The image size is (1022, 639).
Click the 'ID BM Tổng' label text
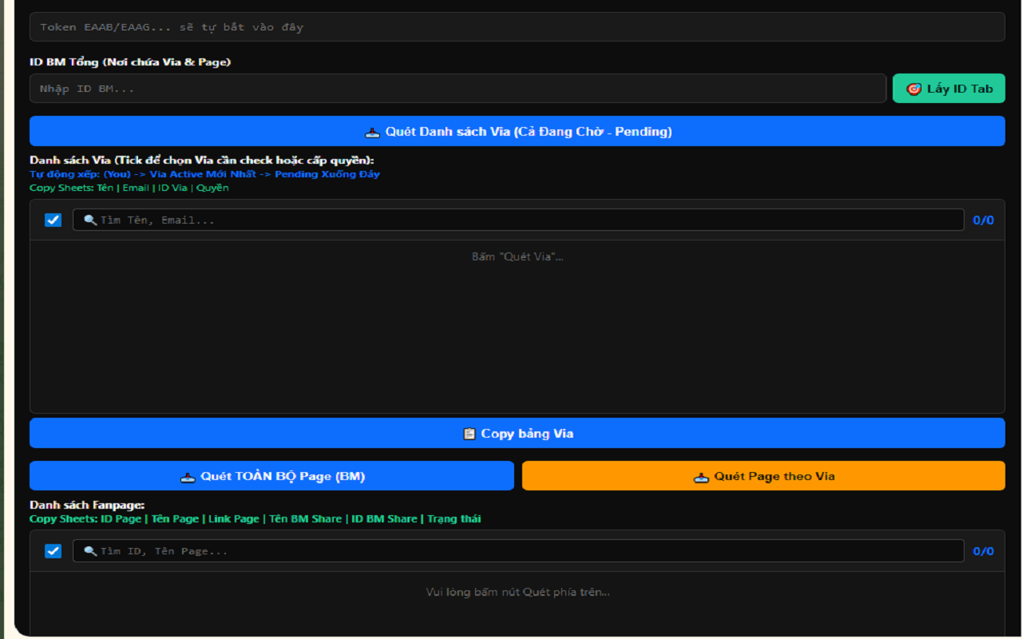(x=130, y=62)
